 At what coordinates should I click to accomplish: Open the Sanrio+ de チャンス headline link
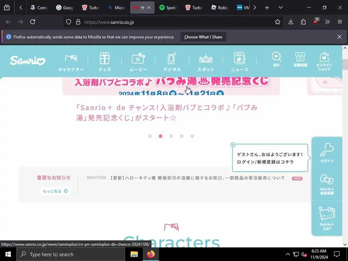167,112
